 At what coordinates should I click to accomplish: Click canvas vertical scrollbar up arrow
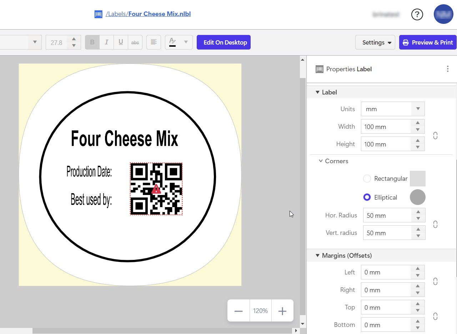pyautogui.click(x=303, y=60)
